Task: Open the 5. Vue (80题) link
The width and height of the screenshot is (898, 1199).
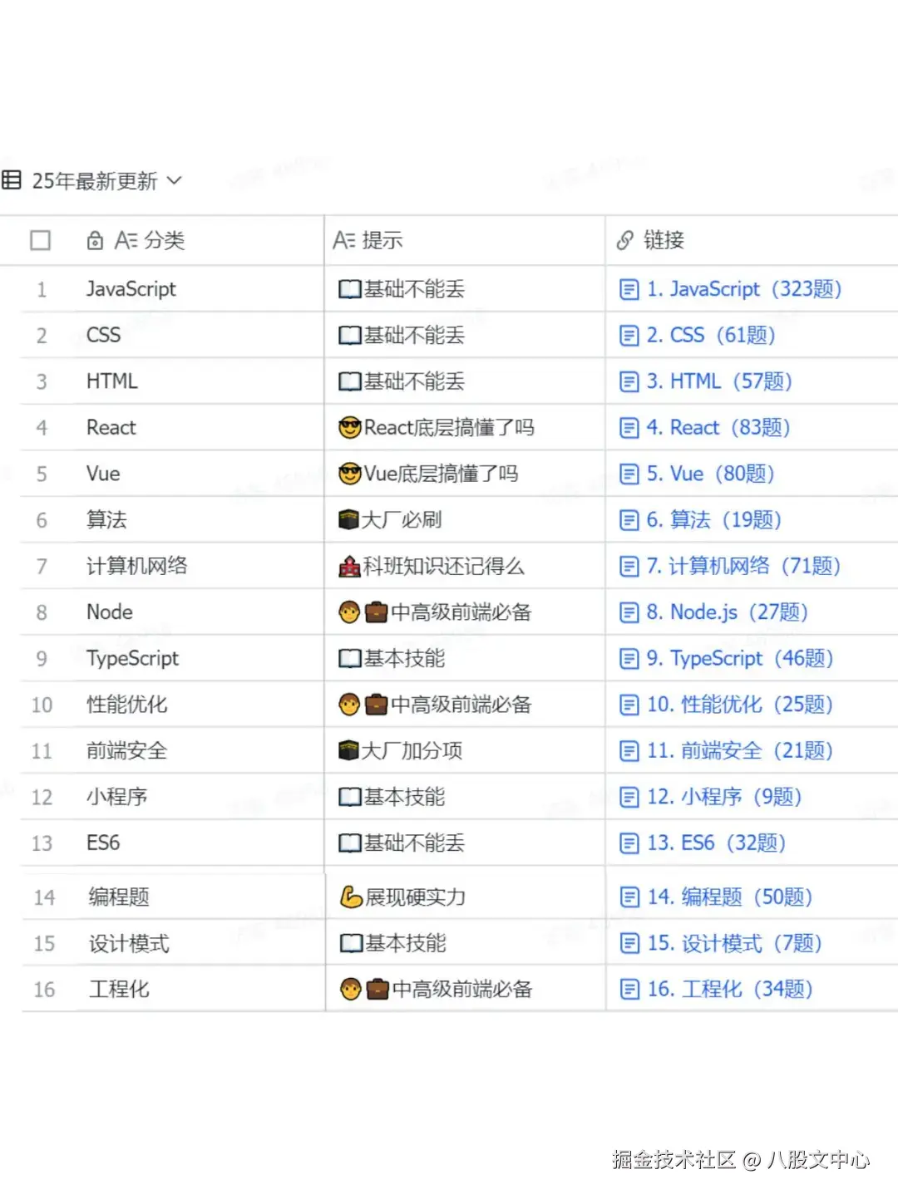Action: tap(711, 474)
